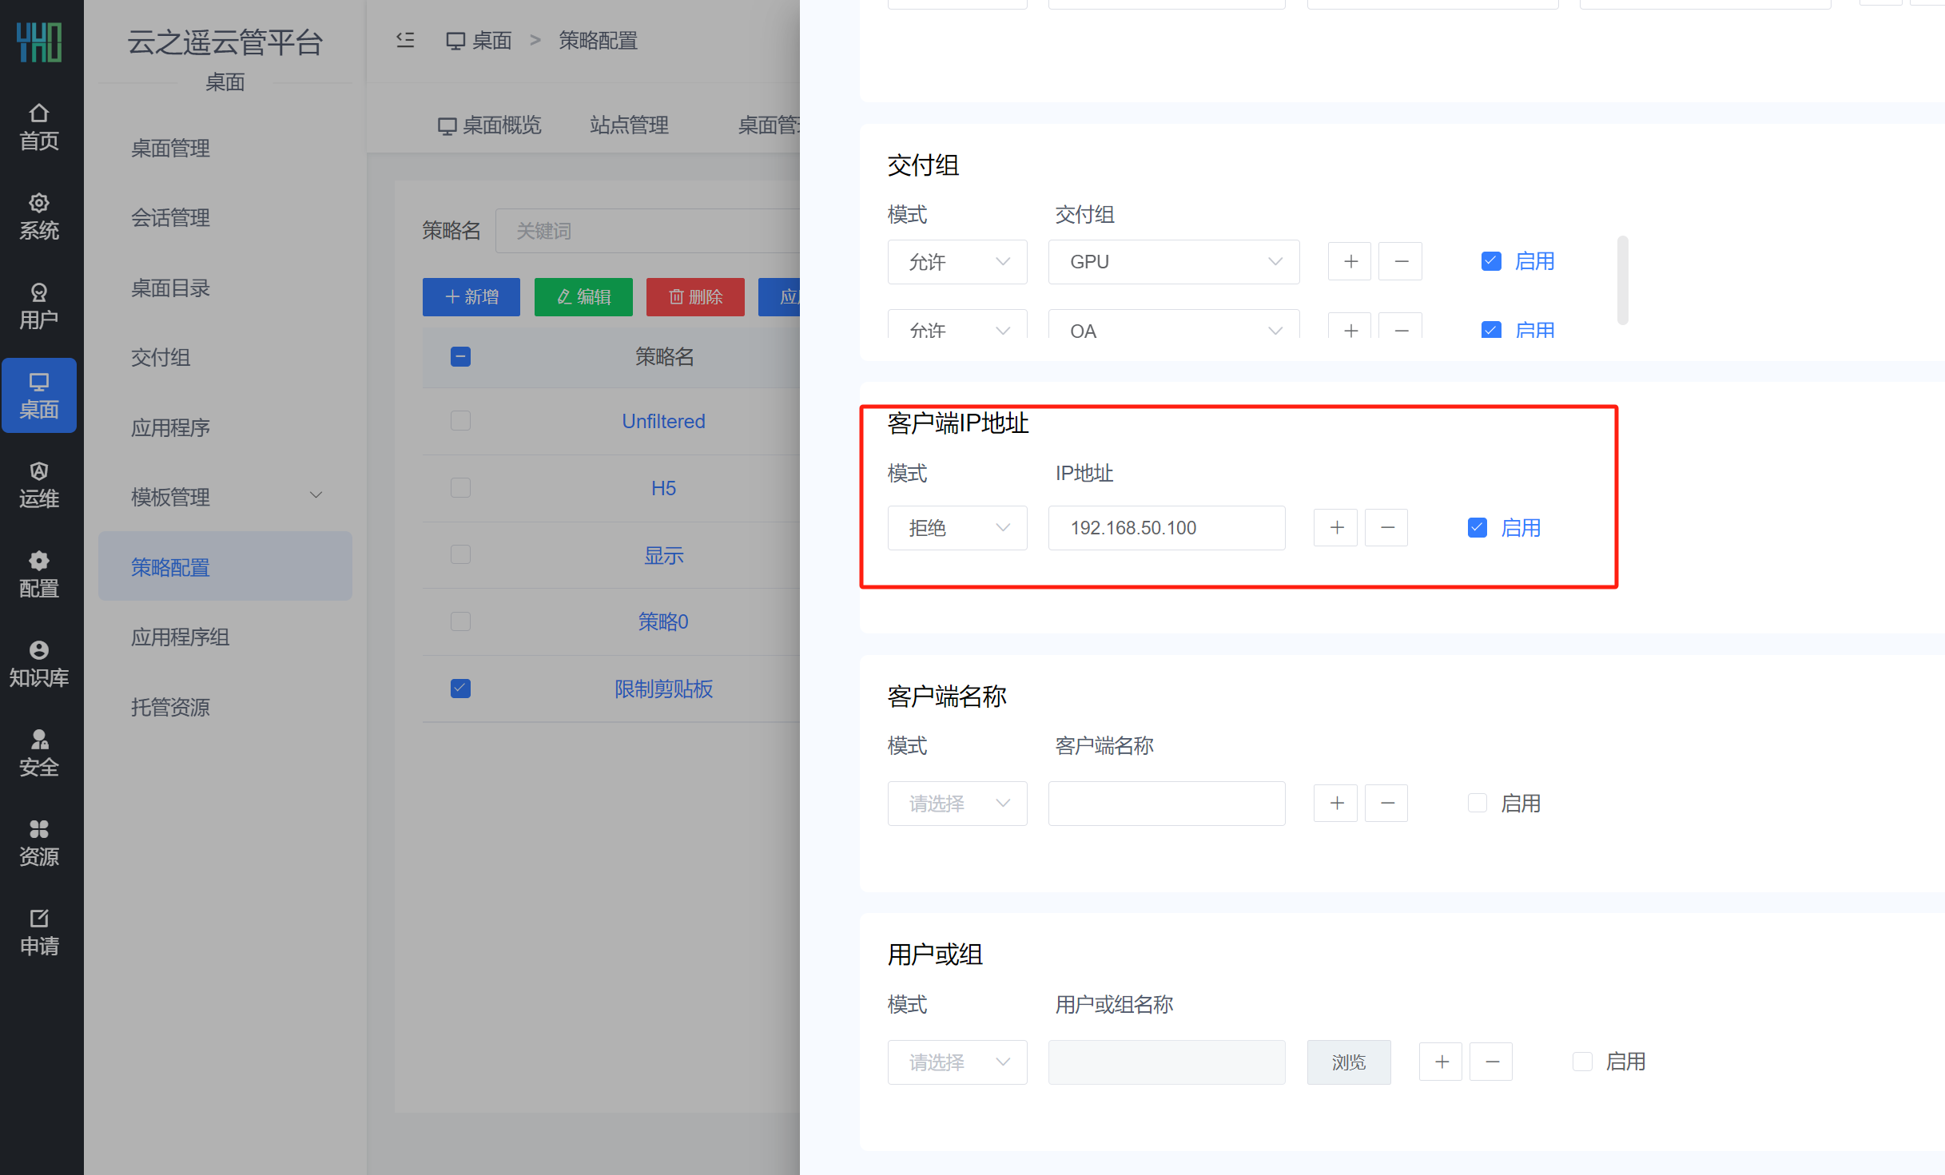The height and width of the screenshot is (1175, 1945).
Task: Toggle 启用 checkbox for client IP address
Action: (1478, 528)
